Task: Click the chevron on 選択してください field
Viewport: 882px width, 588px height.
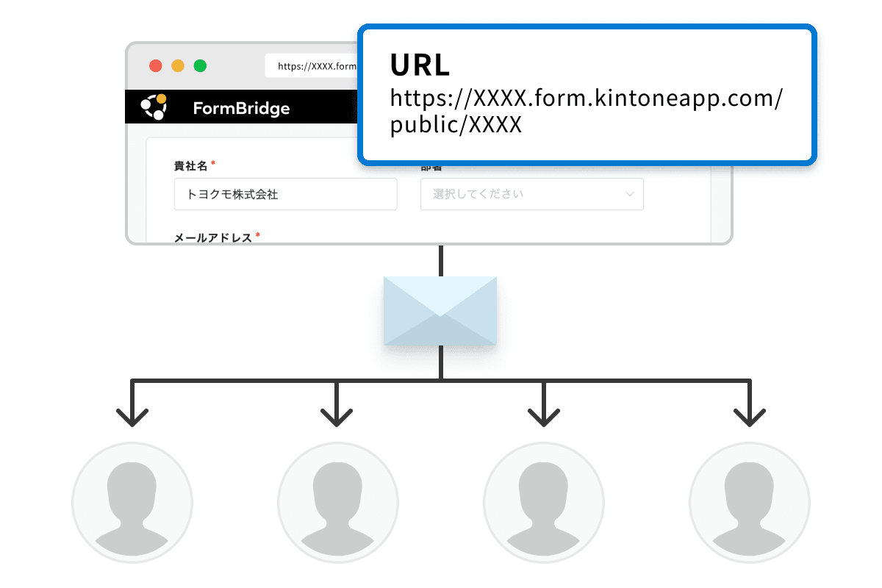Action: 629,194
